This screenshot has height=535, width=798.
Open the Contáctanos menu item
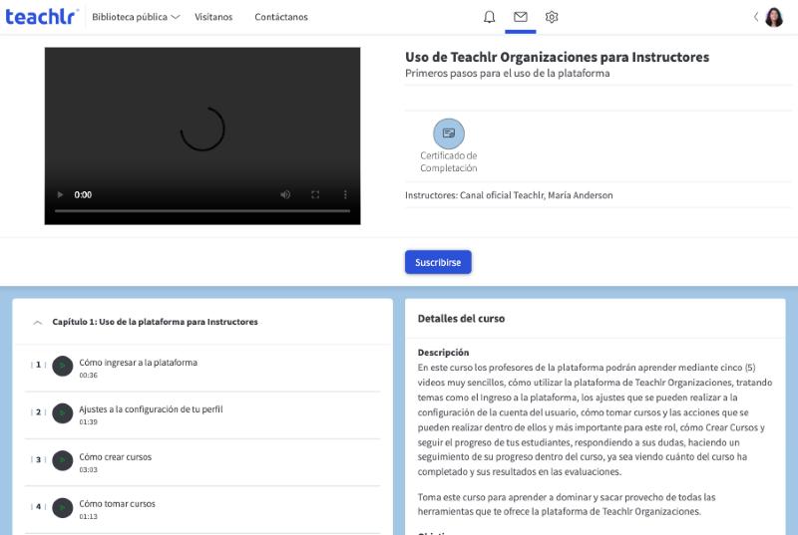pyautogui.click(x=281, y=17)
